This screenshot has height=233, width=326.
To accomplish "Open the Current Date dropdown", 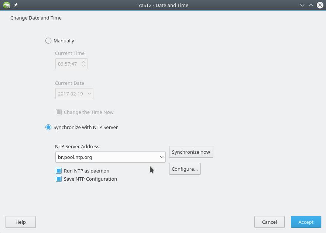I will click(89, 94).
